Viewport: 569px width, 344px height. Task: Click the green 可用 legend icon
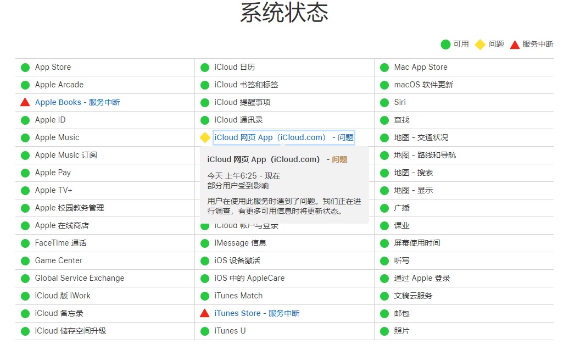click(x=445, y=45)
